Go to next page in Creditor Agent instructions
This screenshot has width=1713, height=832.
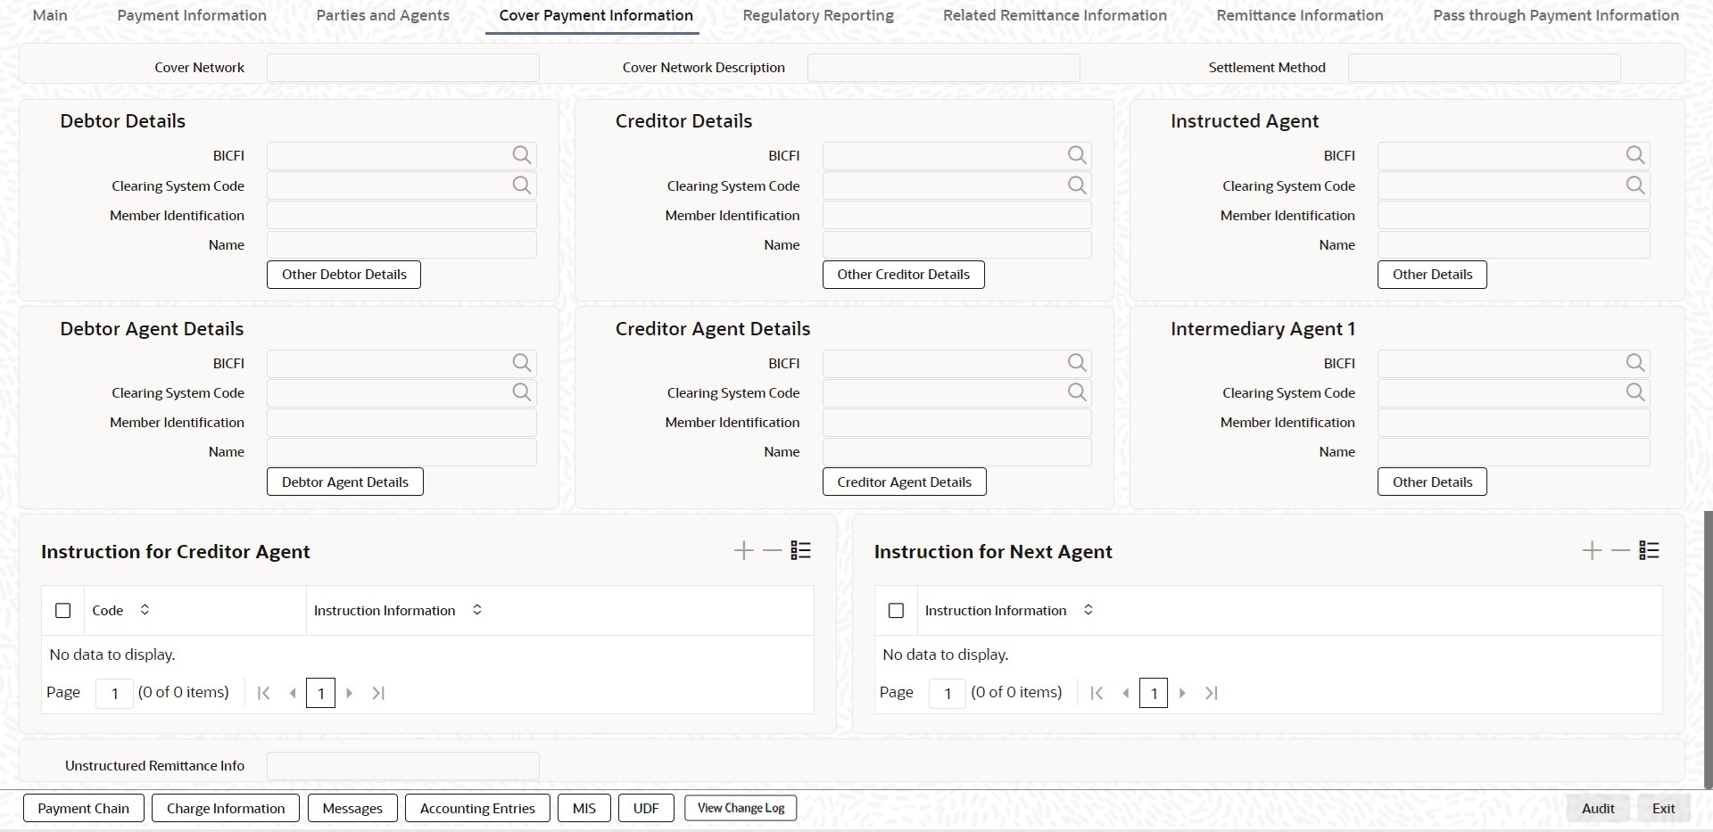pyautogui.click(x=350, y=693)
